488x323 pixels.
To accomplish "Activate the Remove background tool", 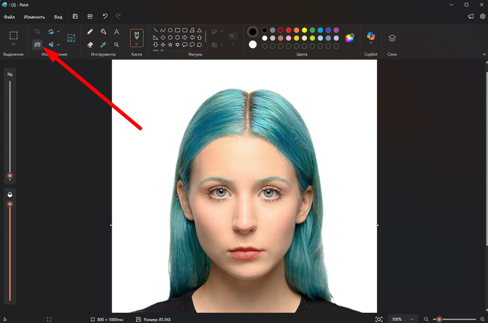I will click(37, 44).
